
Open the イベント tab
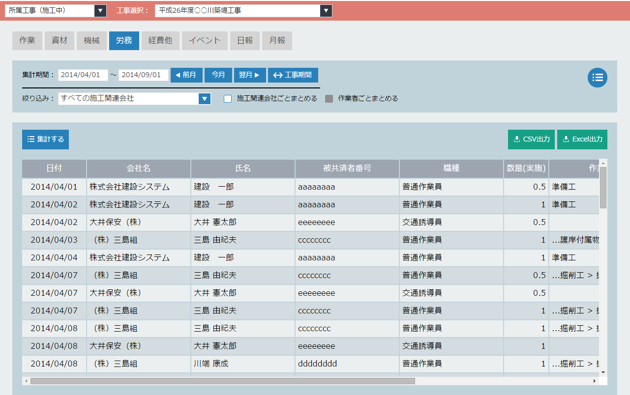pyautogui.click(x=205, y=41)
